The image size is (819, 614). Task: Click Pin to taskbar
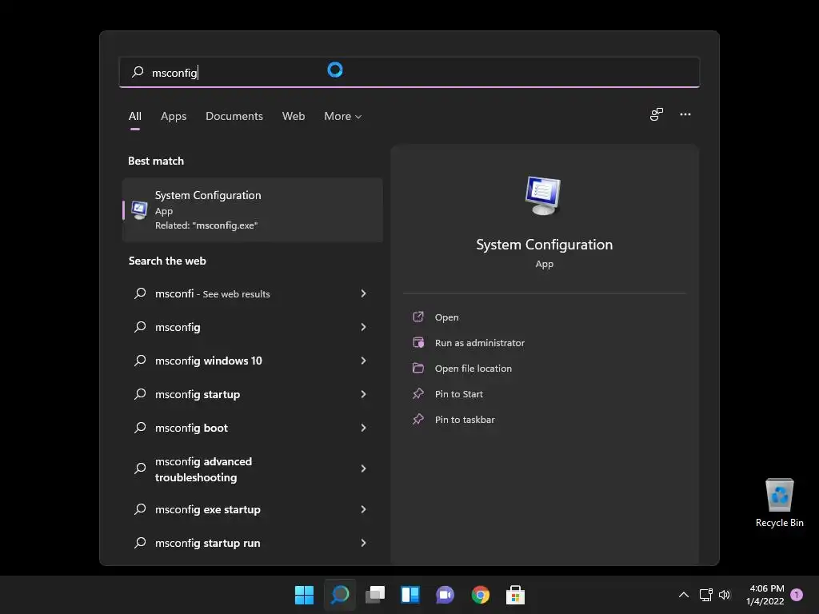coord(465,419)
